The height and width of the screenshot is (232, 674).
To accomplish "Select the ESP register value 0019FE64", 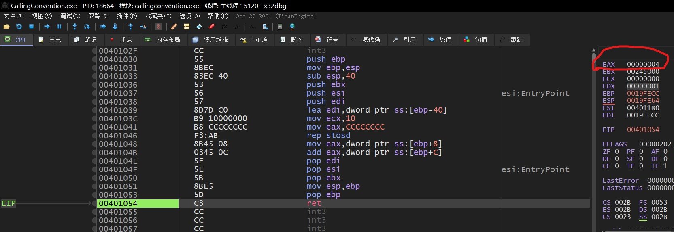I will [643, 101].
